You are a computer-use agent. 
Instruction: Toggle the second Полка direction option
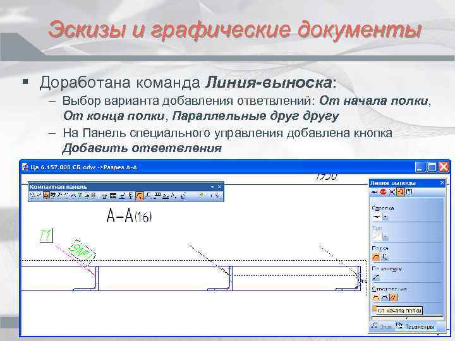[385, 256]
